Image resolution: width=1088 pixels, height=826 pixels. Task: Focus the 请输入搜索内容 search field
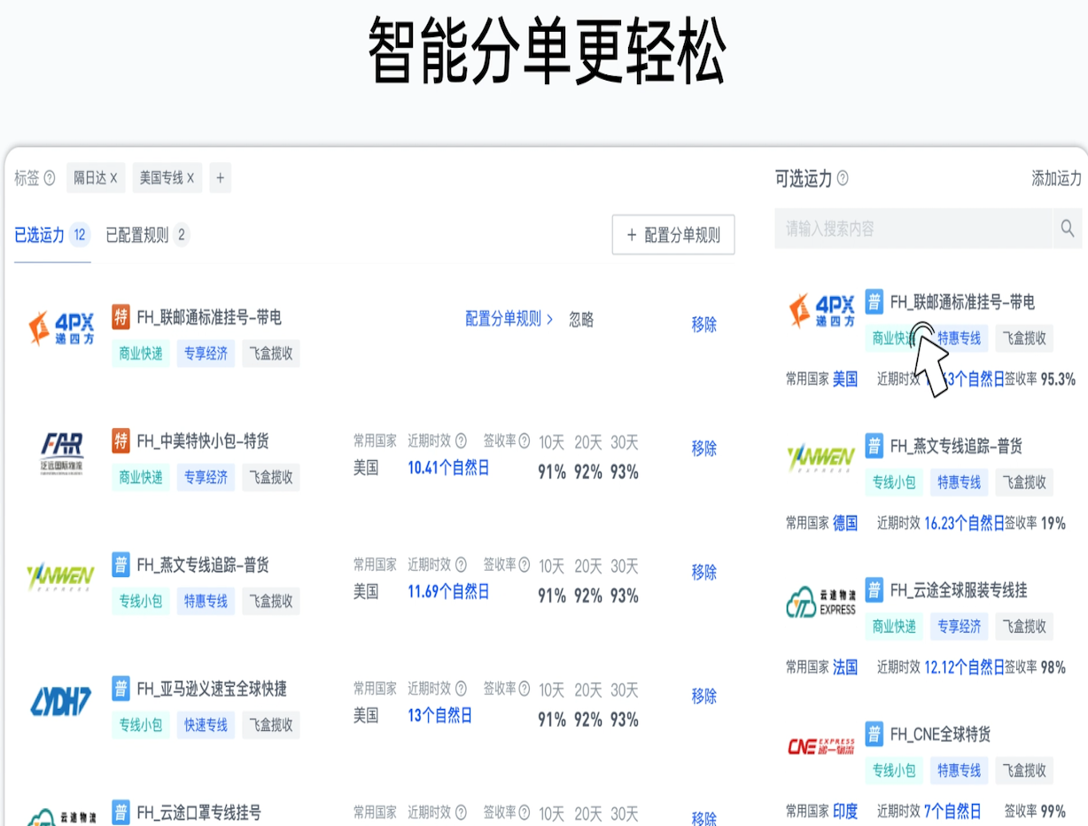click(913, 229)
